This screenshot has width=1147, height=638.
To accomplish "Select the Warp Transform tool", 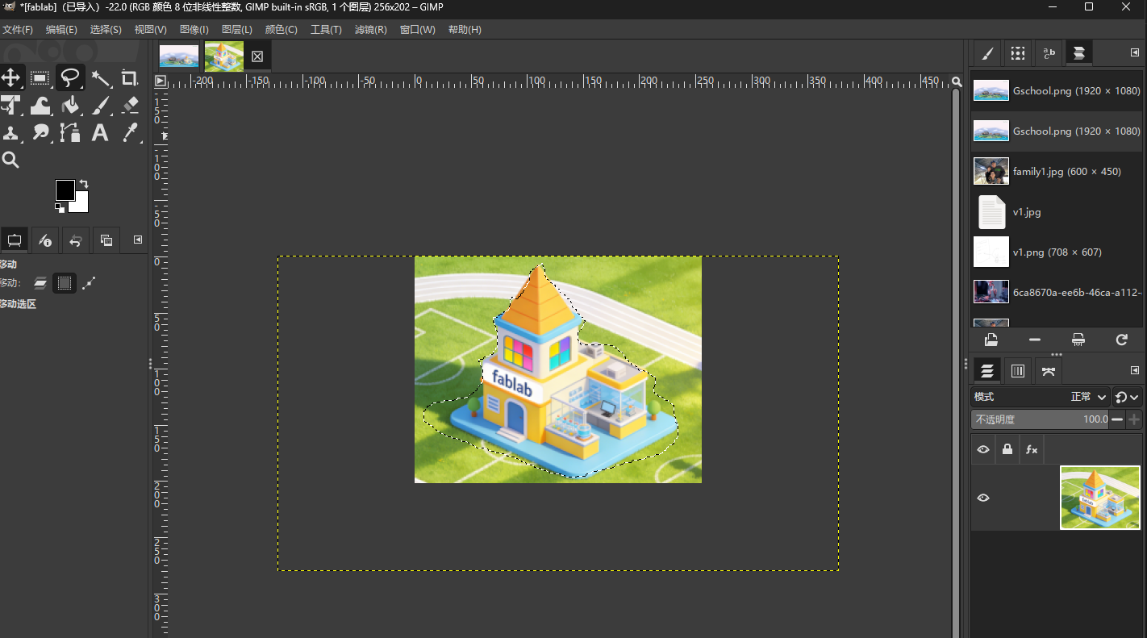I will (40, 105).
